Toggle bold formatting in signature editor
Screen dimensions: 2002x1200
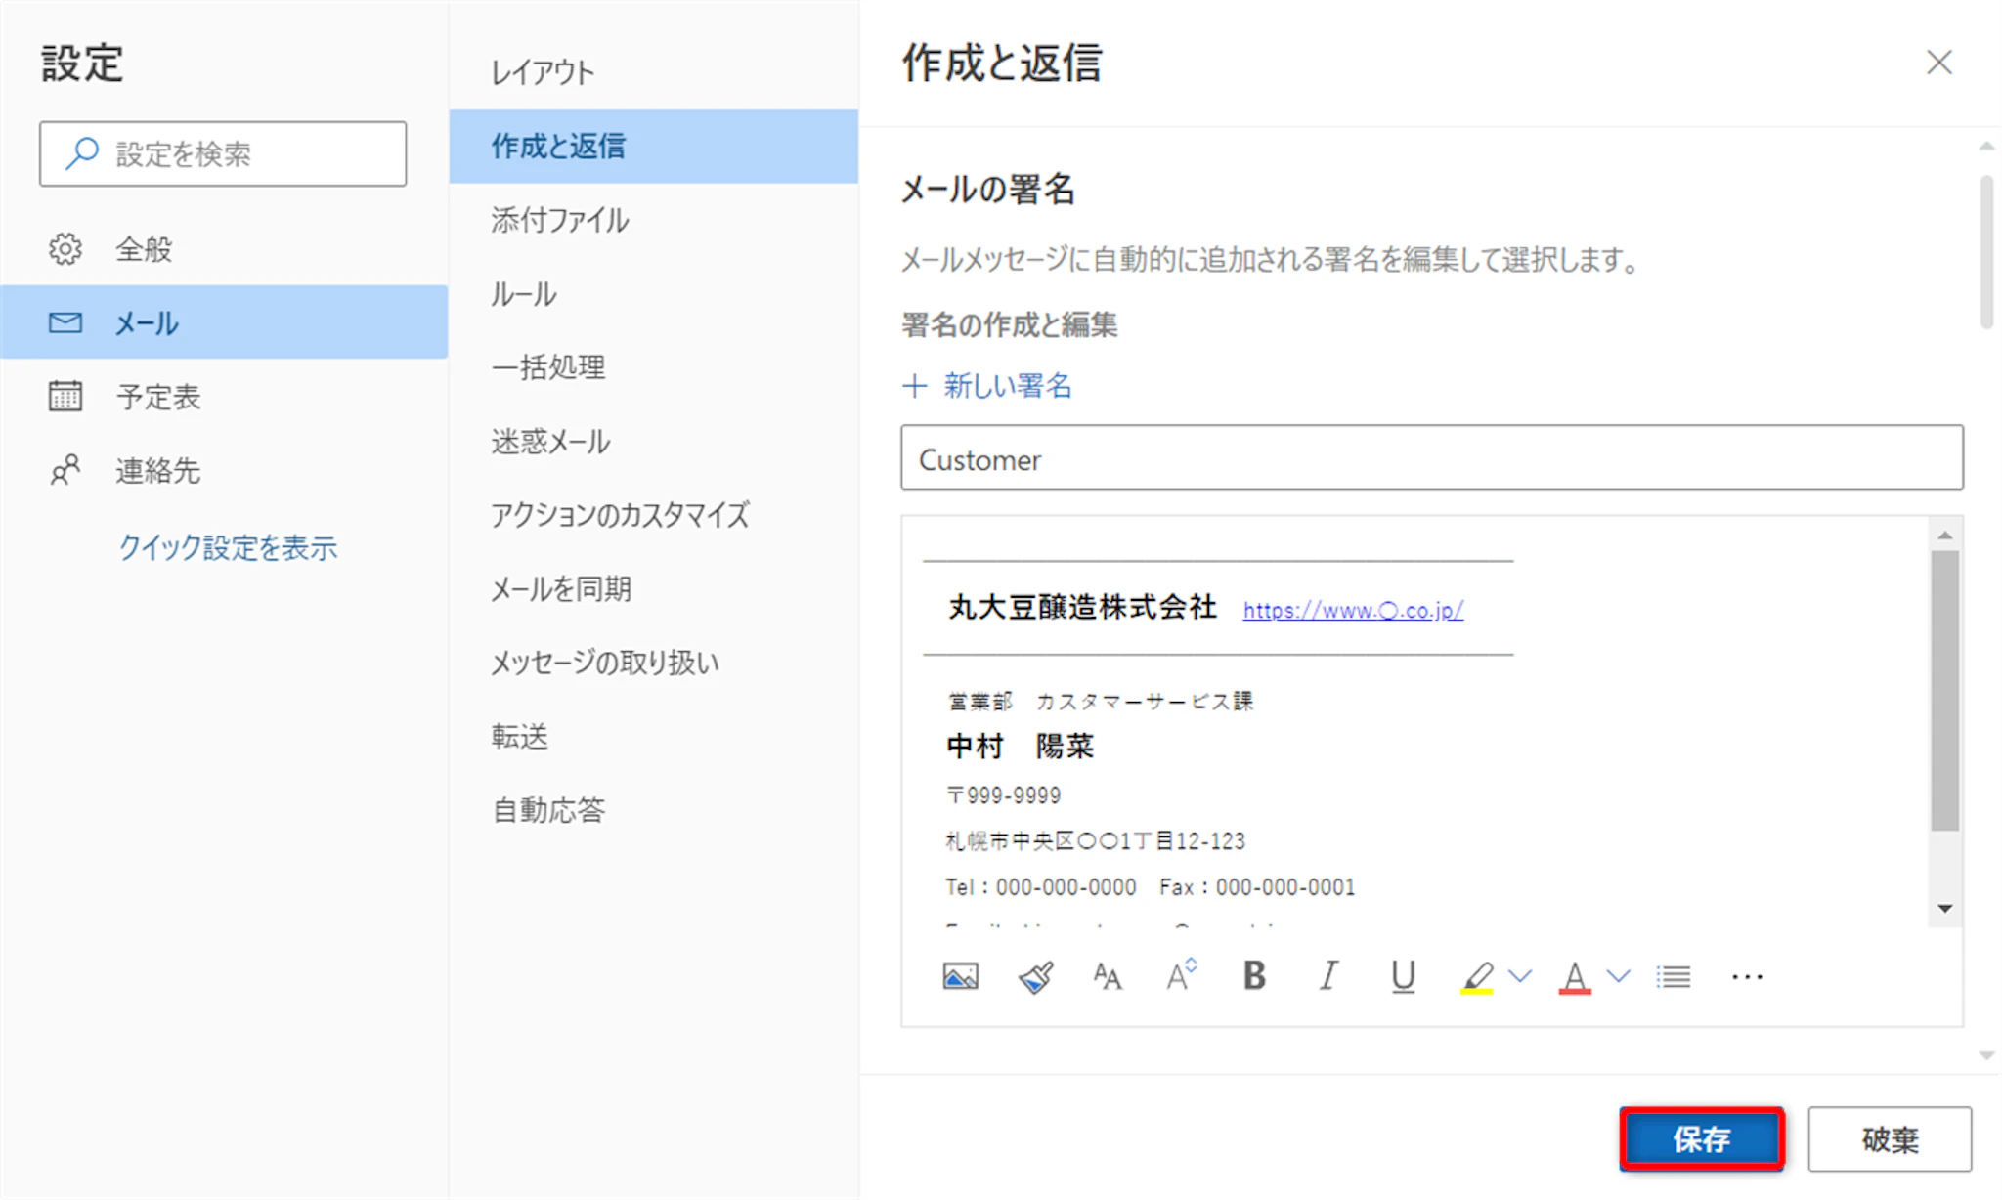tap(1254, 975)
